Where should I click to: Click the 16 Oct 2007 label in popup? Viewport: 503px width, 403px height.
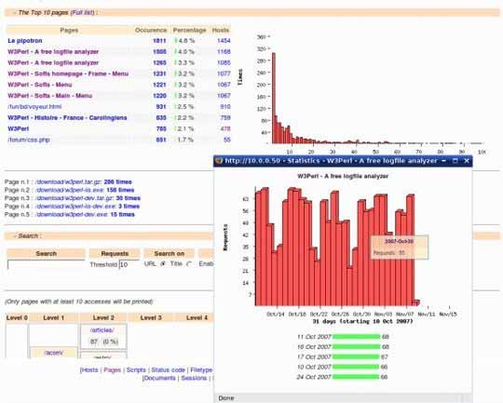(x=314, y=347)
